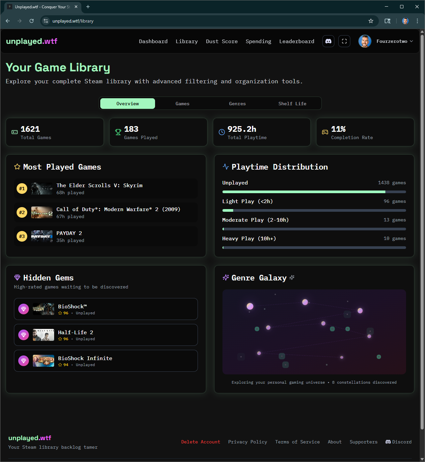Expand the Fourzerotwo account dropdown chevron

(411, 41)
